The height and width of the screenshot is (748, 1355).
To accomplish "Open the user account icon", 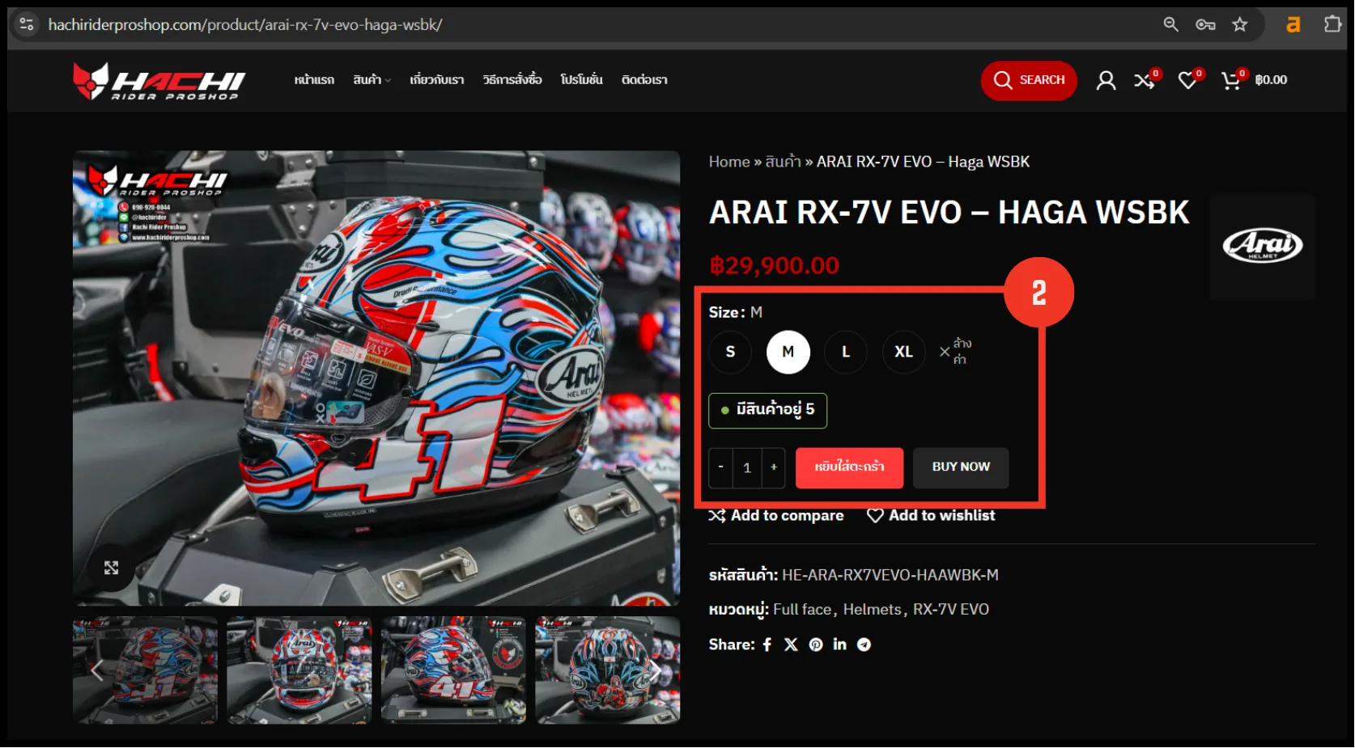I will [1106, 80].
